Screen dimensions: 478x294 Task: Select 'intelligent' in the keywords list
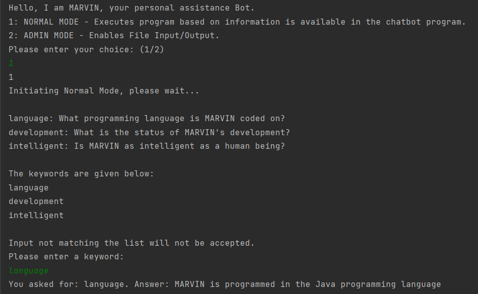[x=36, y=215]
